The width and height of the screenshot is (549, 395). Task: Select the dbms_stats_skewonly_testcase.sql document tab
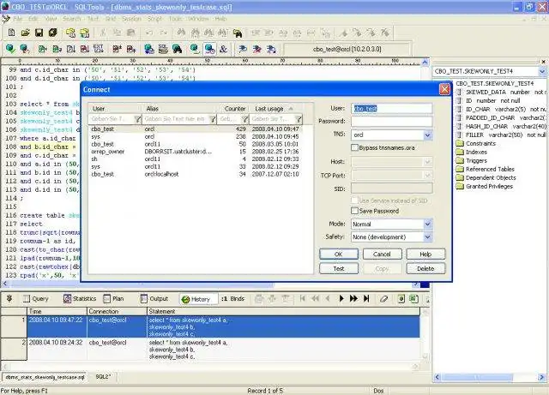click(x=45, y=377)
